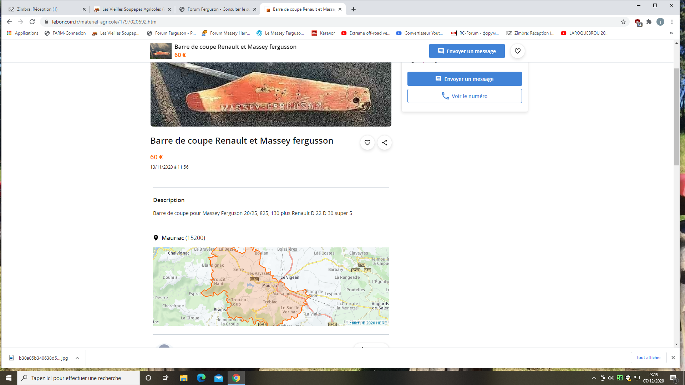The image size is (685, 385).
Task: Favorite the ad with the heart next to the title
Action: (367, 143)
